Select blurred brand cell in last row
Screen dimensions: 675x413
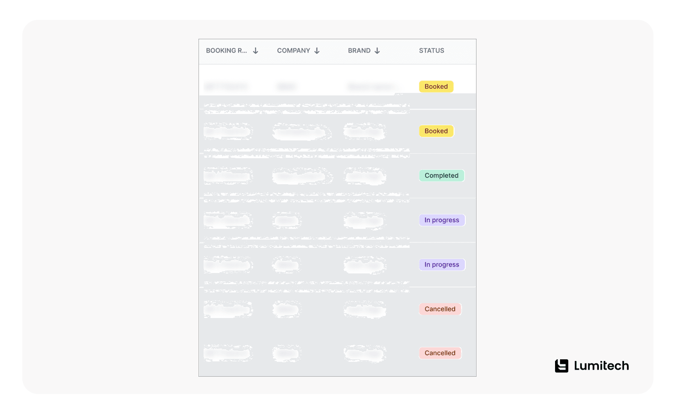365,354
